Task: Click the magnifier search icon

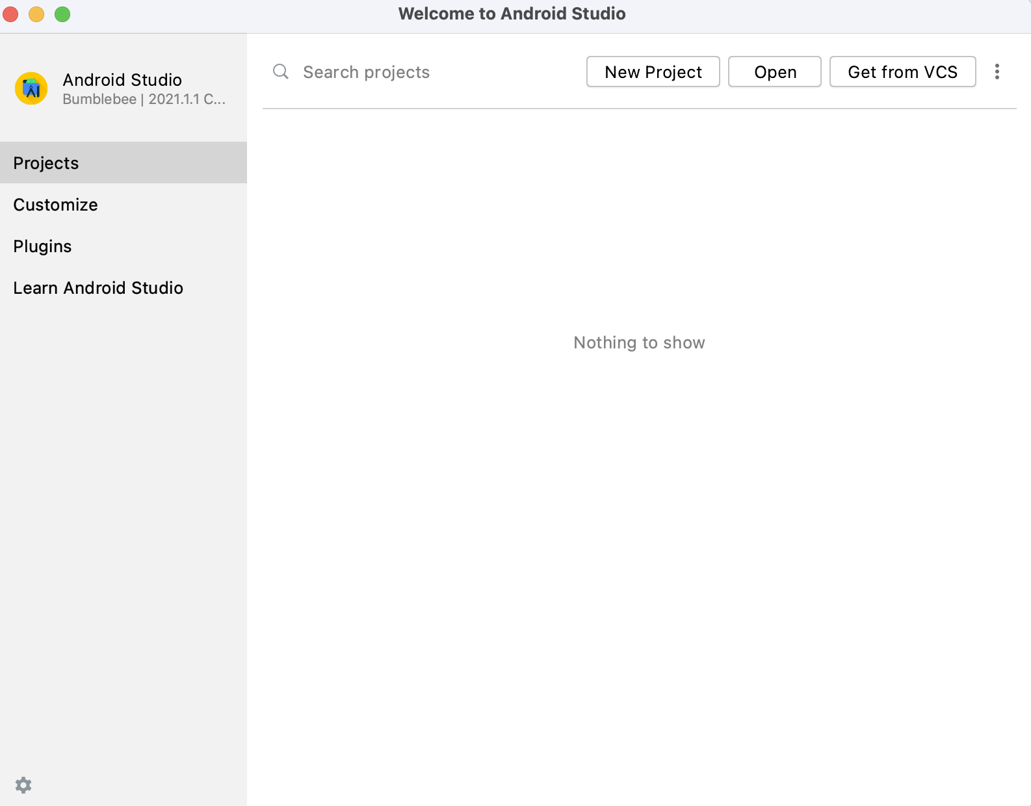Action: pos(281,71)
